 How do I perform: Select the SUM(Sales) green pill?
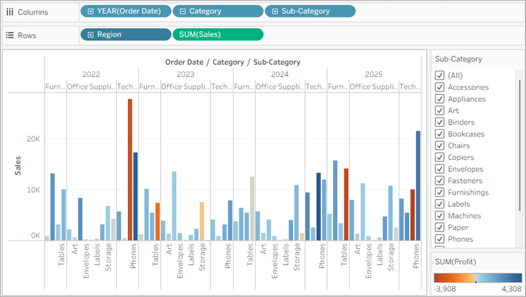[x=217, y=35]
